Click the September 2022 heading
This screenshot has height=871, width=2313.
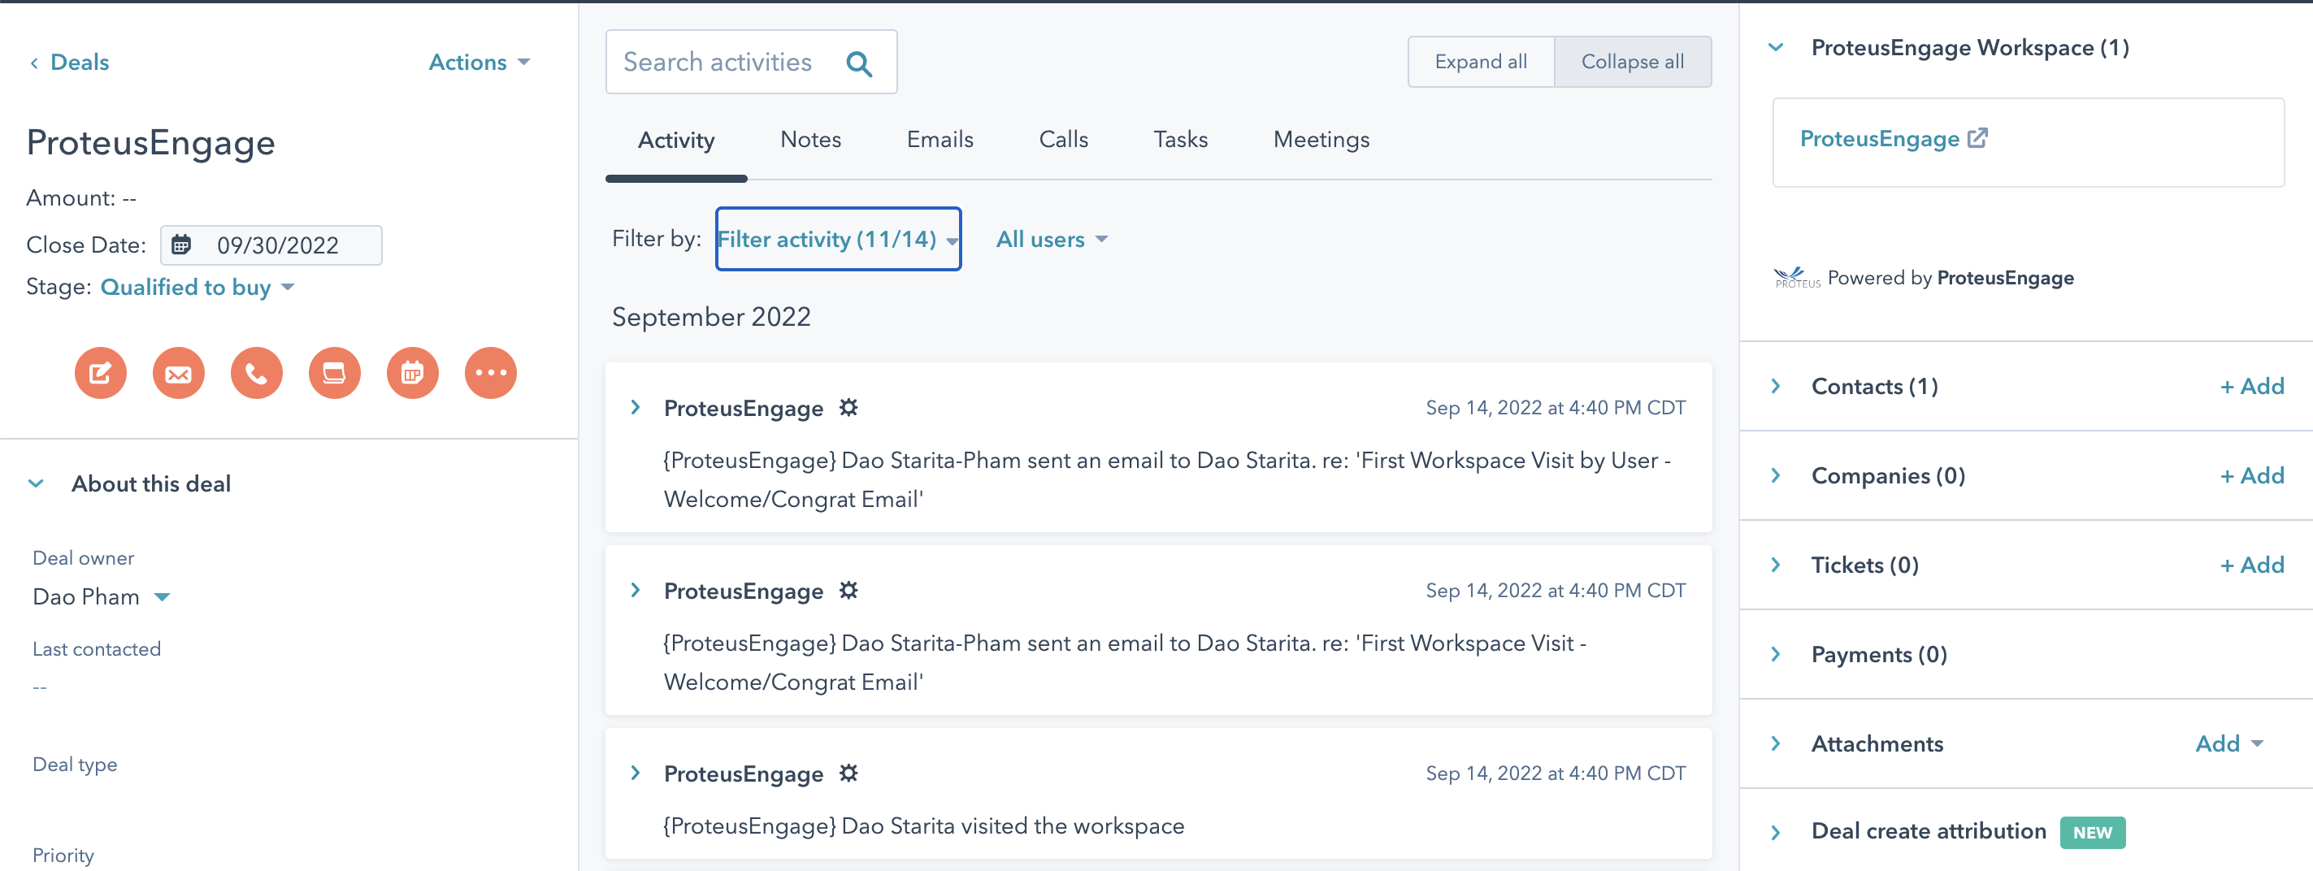pyautogui.click(x=711, y=317)
